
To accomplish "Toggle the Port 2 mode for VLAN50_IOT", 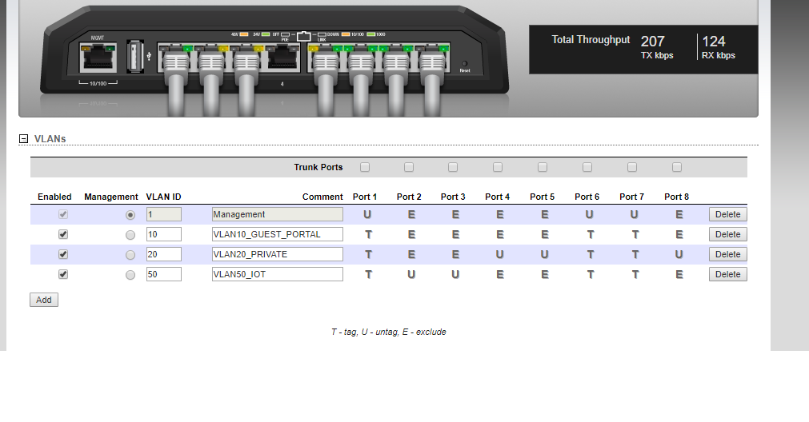I will [411, 274].
